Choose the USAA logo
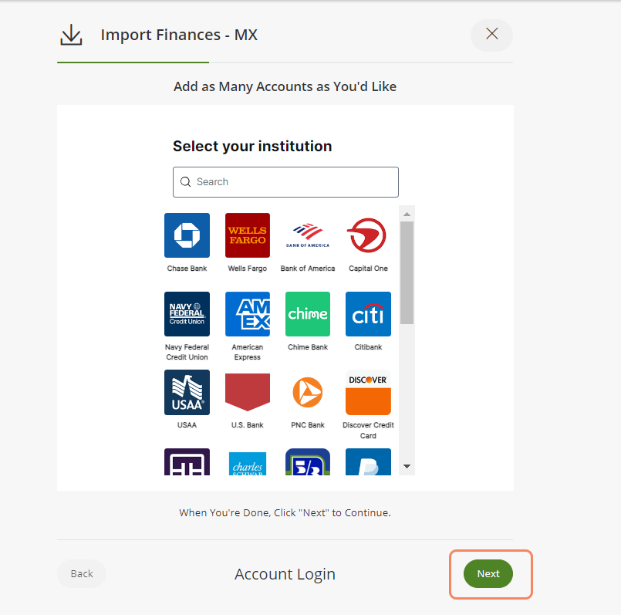 187,392
